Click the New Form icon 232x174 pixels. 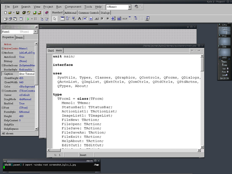21,19
